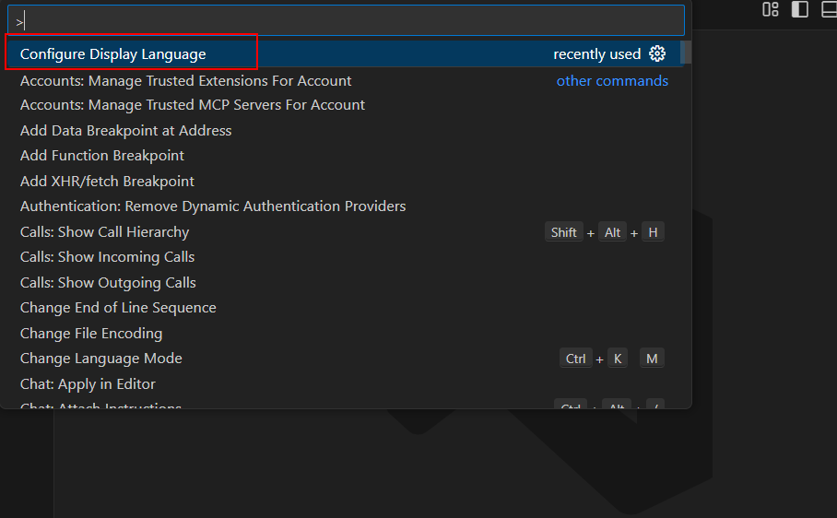Select Add XHR/fetch Breakpoint entry

click(107, 182)
